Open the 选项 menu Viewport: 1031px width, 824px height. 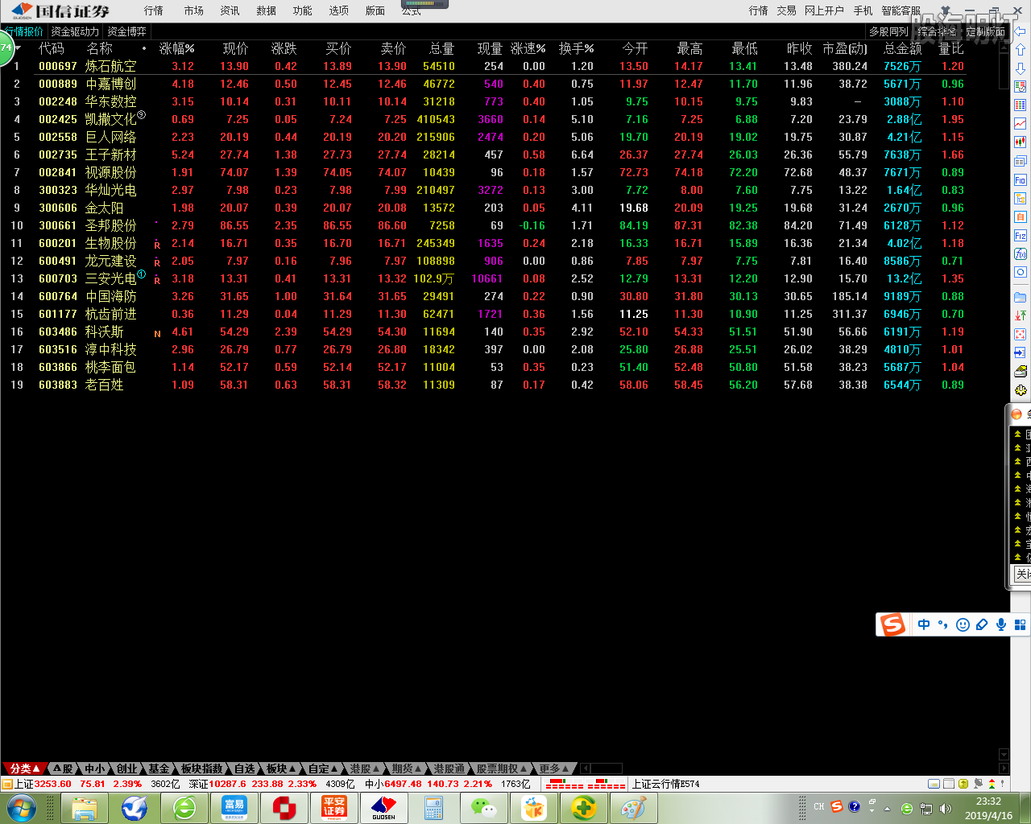tap(339, 10)
